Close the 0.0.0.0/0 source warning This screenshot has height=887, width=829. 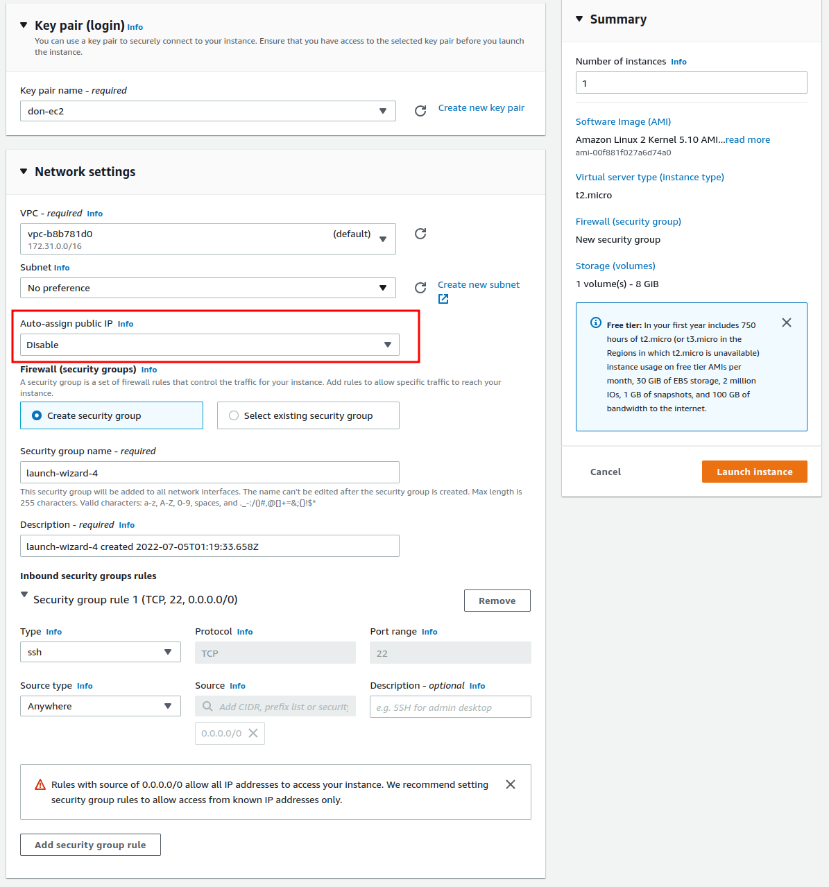pyautogui.click(x=511, y=784)
